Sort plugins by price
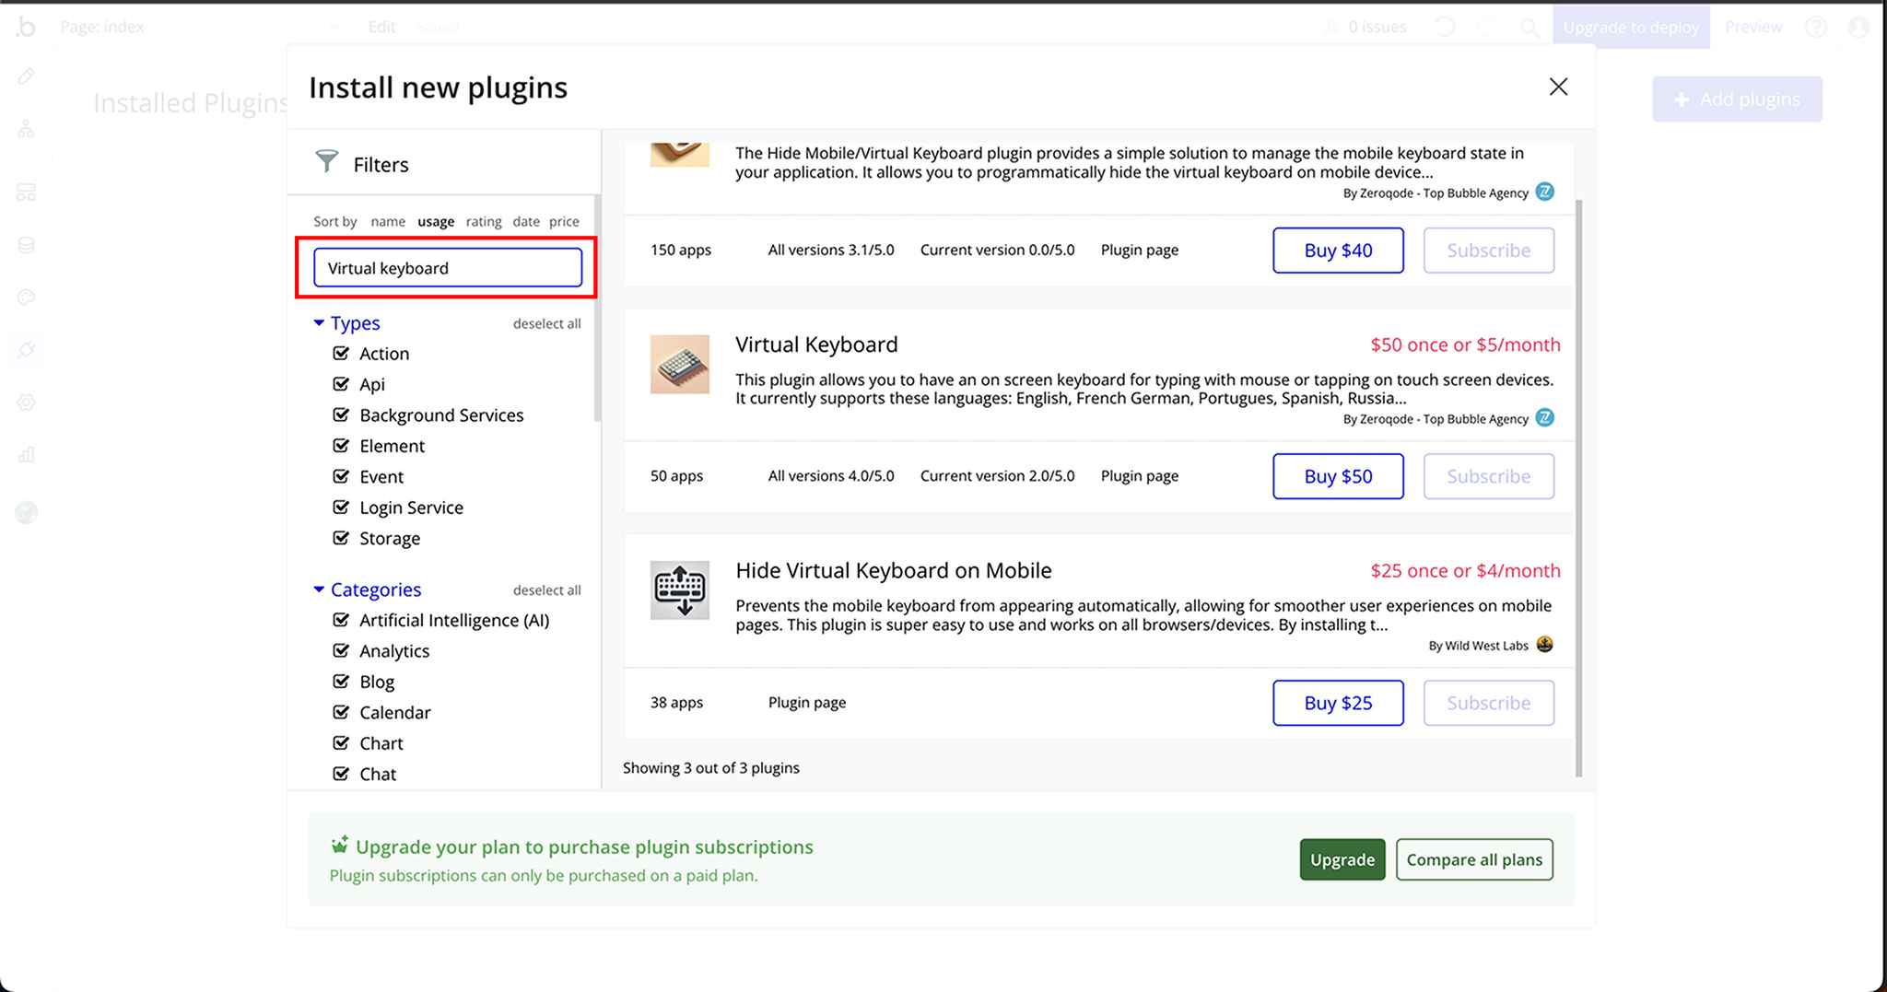Viewport: 1887px width, 992px height. [x=564, y=222]
